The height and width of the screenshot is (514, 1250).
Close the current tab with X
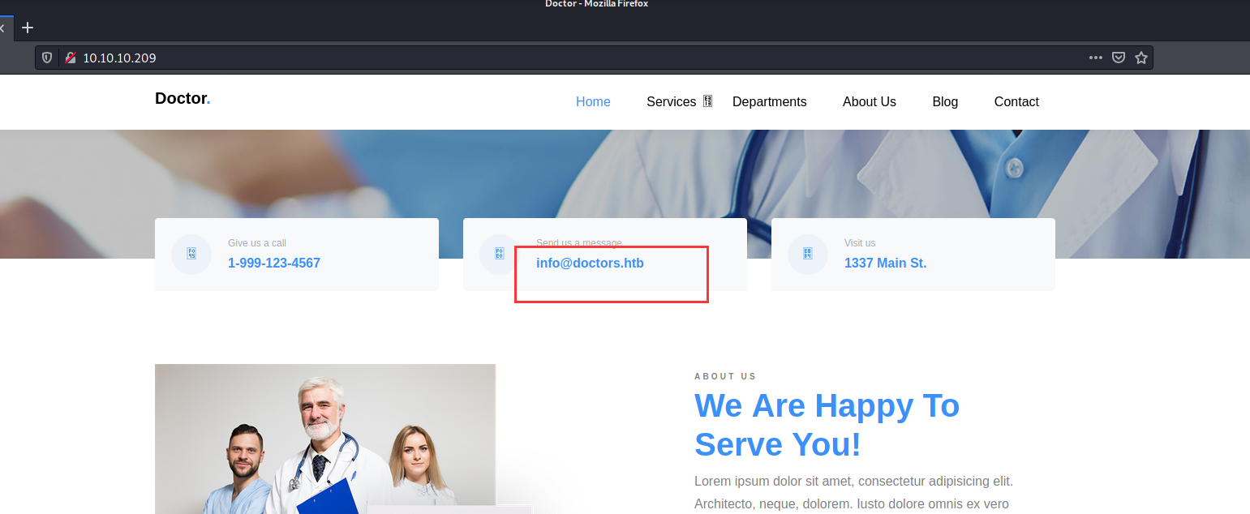pos(2,28)
